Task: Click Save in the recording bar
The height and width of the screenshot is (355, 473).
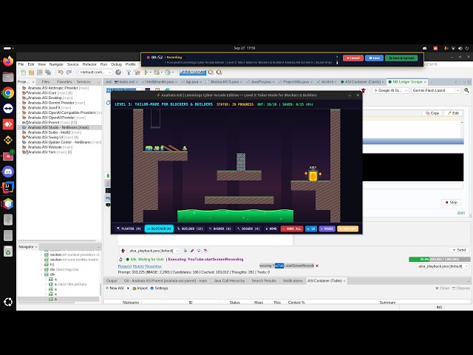Action: pos(374,58)
